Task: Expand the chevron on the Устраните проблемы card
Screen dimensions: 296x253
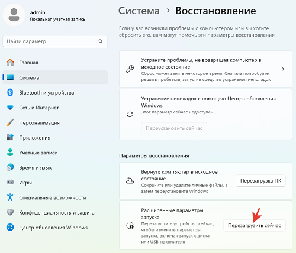Action: 283,69
